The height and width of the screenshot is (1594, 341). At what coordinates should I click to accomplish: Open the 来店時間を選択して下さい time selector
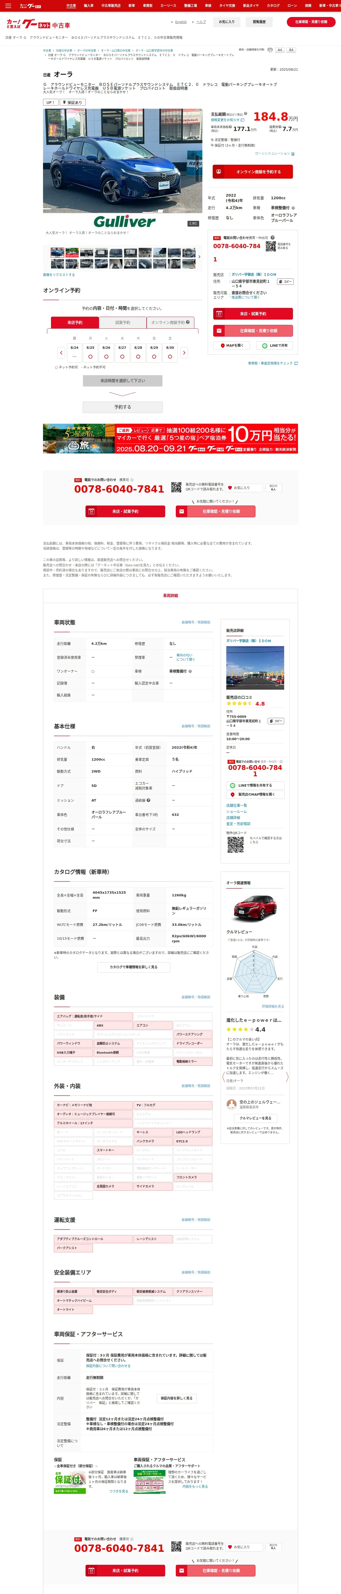click(122, 380)
